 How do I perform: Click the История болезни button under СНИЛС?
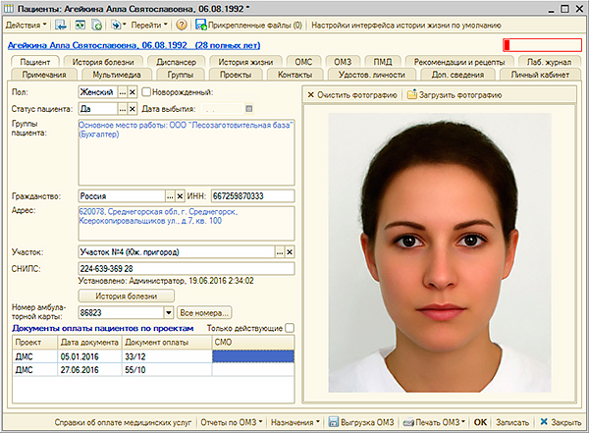coord(127,295)
